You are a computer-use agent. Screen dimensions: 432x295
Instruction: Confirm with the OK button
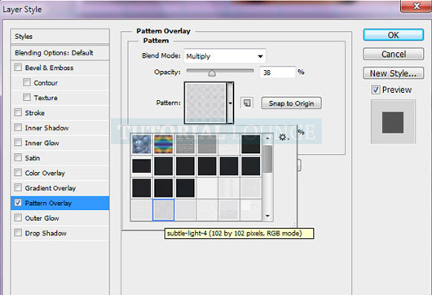394,35
